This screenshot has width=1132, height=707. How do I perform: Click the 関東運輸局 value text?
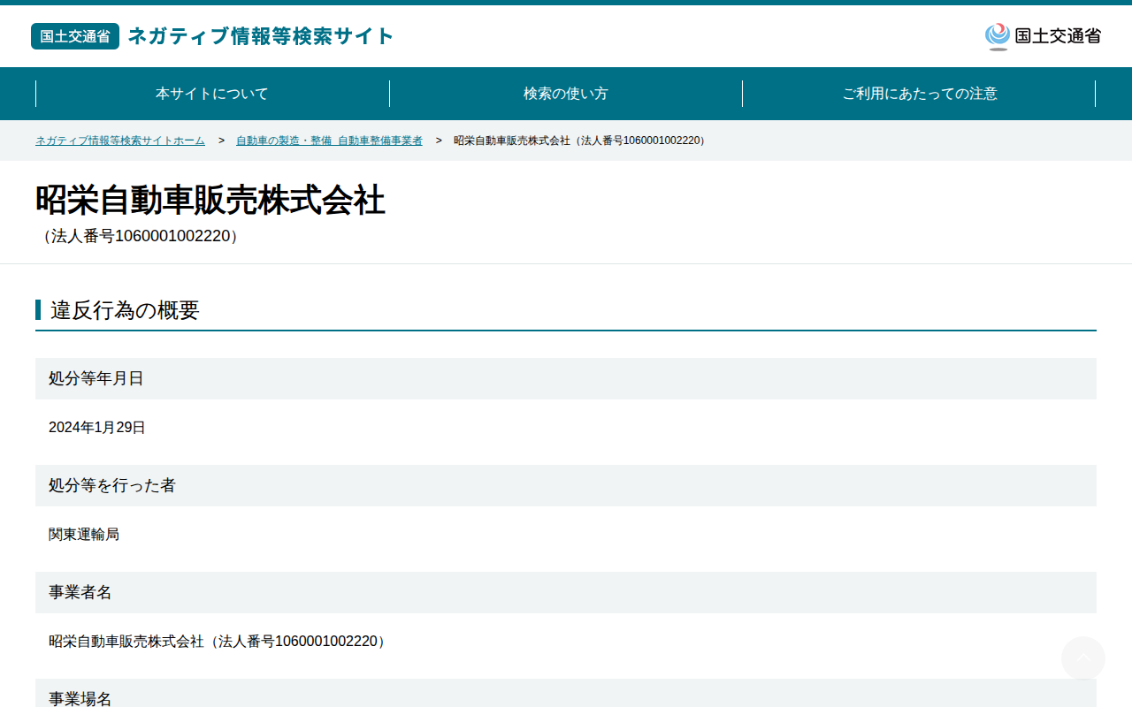click(x=84, y=535)
